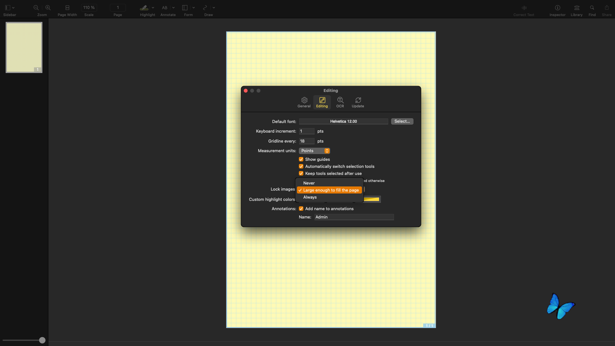Switch to the OCR preferences tab
The height and width of the screenshot is (346, 615).
340,103
